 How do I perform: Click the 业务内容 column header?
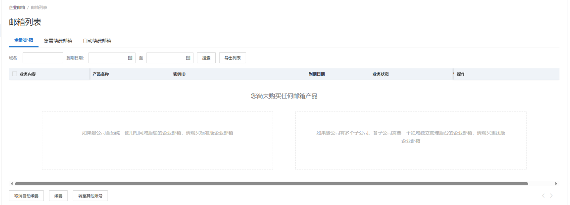28,74
